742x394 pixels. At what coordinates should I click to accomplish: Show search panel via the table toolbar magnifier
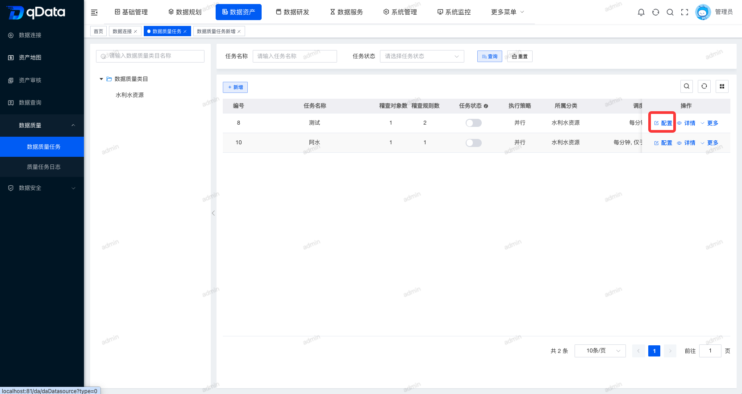click(x=687, y=86)
